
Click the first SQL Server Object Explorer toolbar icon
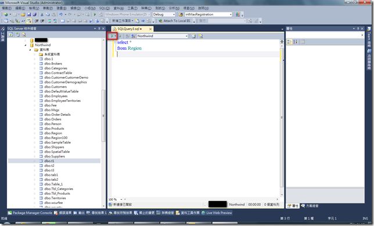click(11, 35)
